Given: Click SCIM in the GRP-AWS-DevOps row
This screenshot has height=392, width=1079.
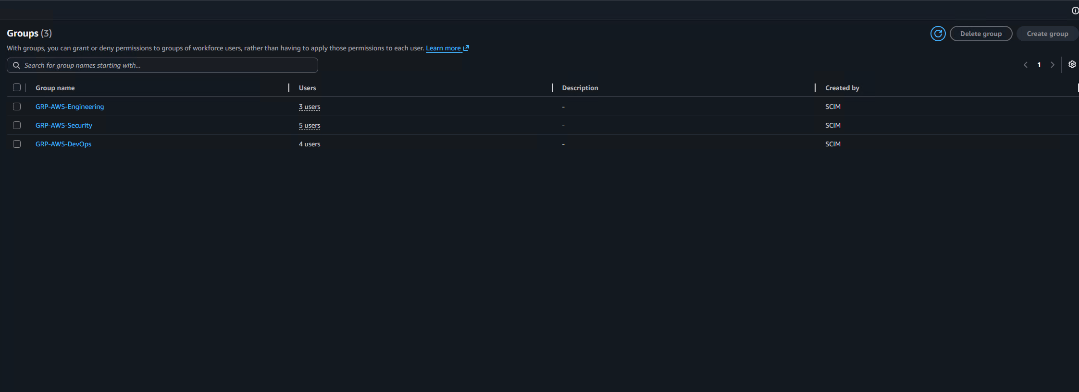Looking at the screenshot, I should (833, 144).
